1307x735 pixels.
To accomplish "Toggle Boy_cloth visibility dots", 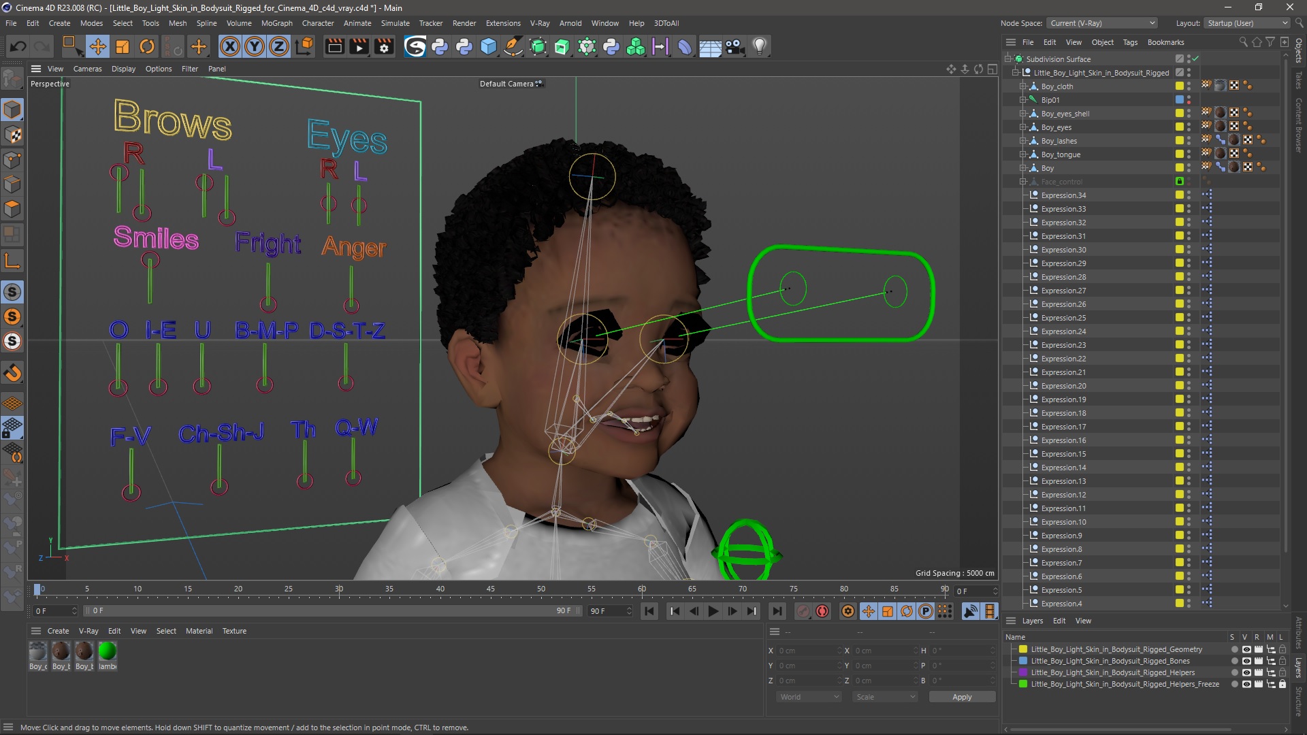I will click(x=1189, y=86).
